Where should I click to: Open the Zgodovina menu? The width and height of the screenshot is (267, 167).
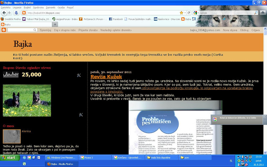click(x=38, y=7)
